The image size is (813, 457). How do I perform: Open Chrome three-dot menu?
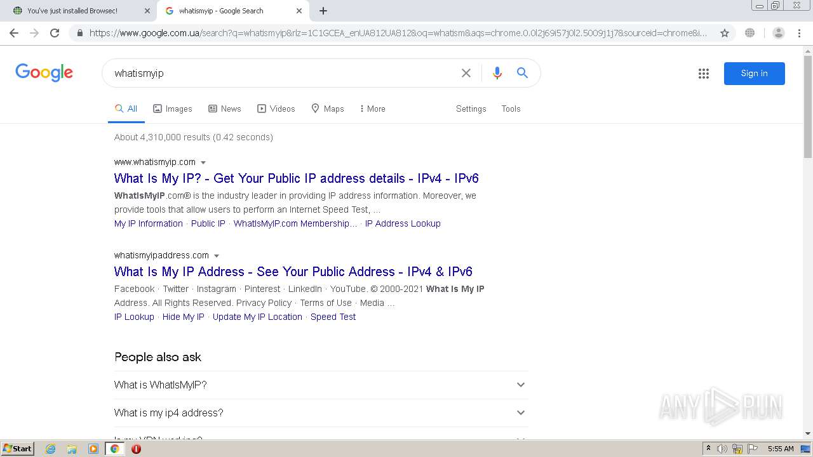click(799, 33)
